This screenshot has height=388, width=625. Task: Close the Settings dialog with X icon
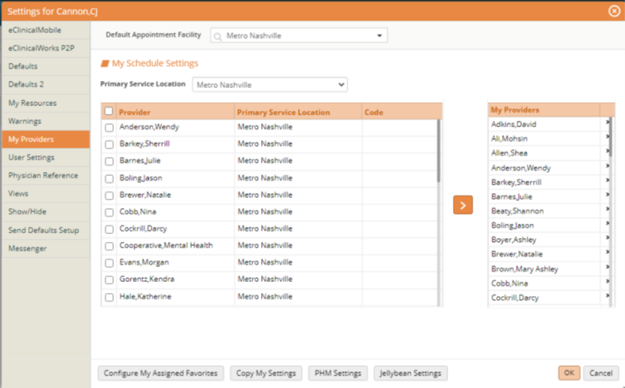[614, 11]
